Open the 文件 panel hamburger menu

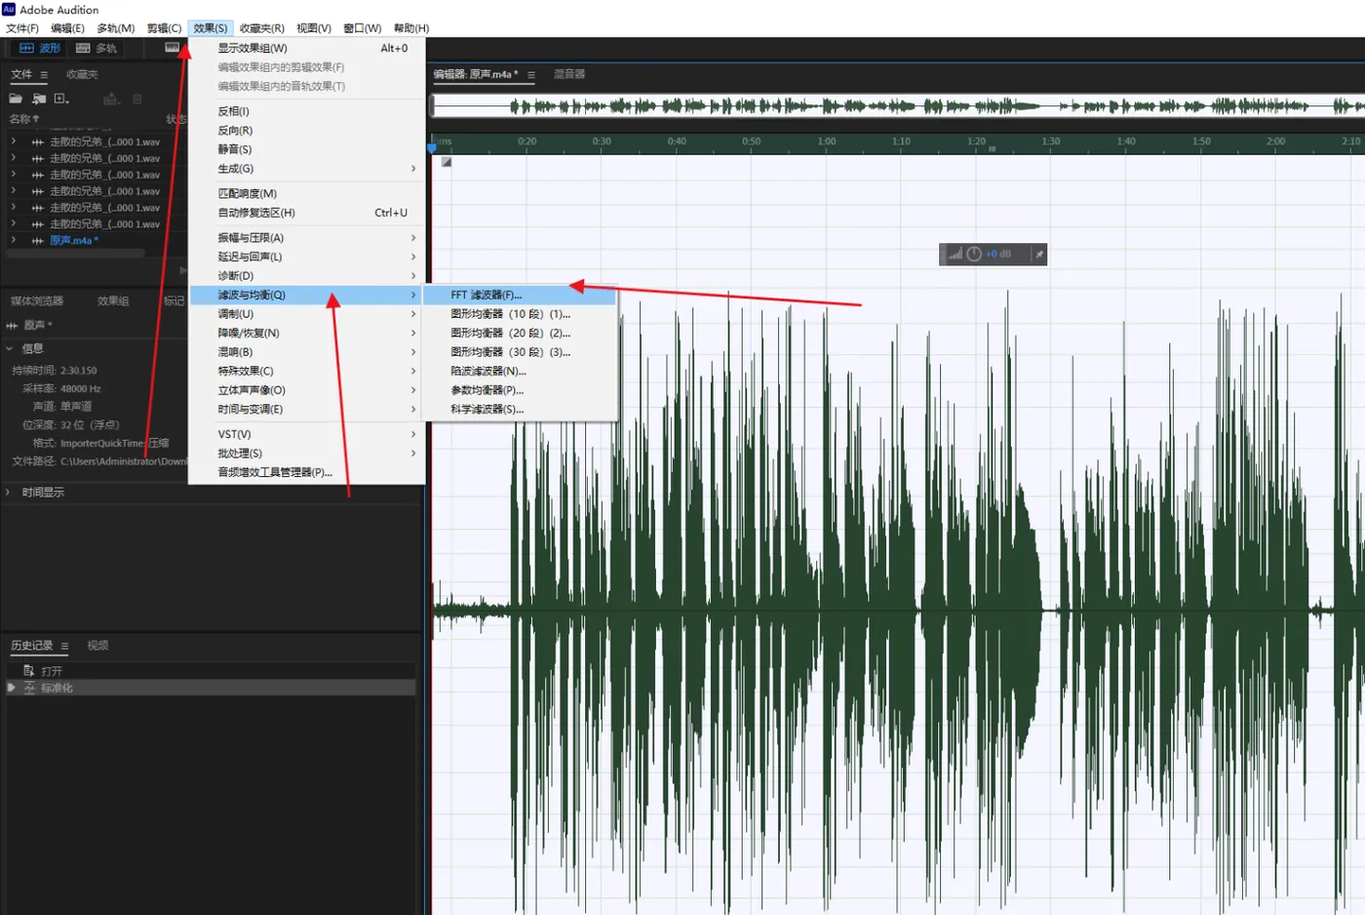44,75
